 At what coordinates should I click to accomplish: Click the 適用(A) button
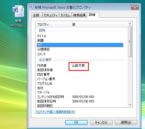126,122
